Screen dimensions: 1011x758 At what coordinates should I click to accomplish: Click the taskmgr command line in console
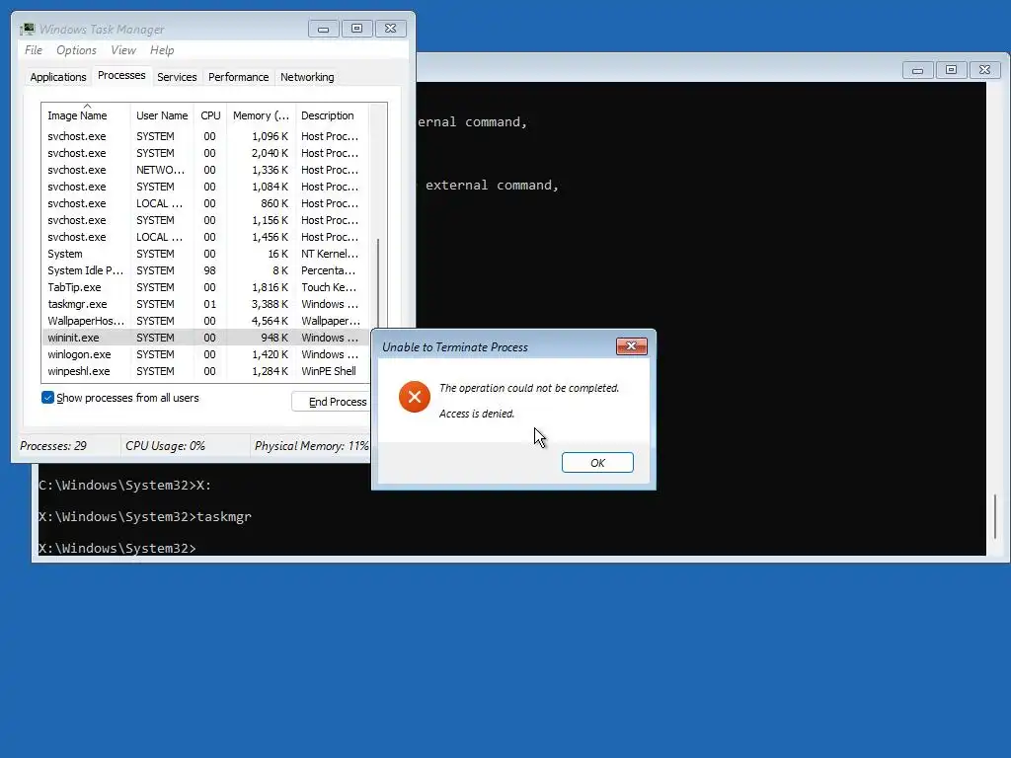click(x=145, y=517)
